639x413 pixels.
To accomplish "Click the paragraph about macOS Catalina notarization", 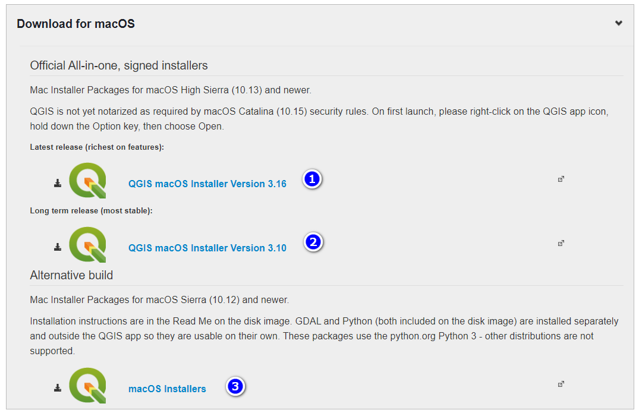I will tap(319, 119).
